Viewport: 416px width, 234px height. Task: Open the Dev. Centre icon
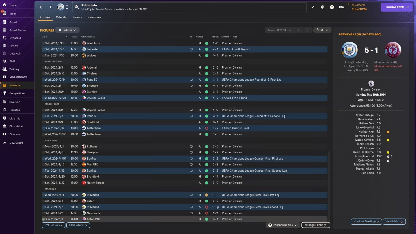tap(5, 143)
